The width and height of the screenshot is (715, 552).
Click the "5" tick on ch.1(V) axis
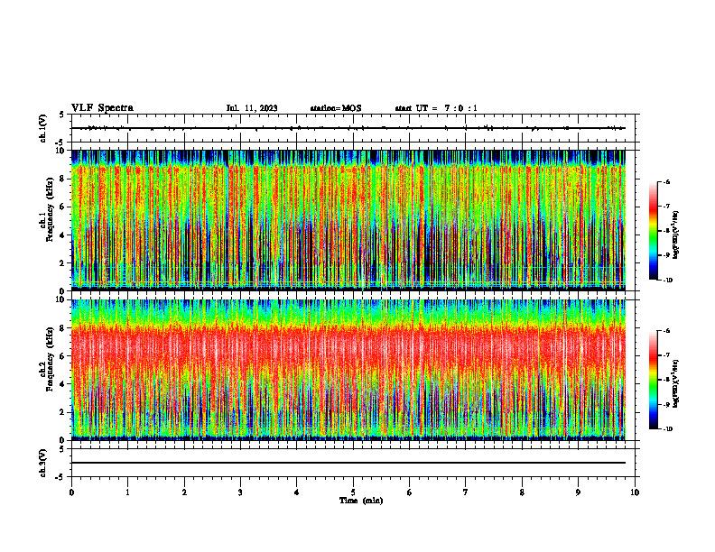click(x=61, y=115)
